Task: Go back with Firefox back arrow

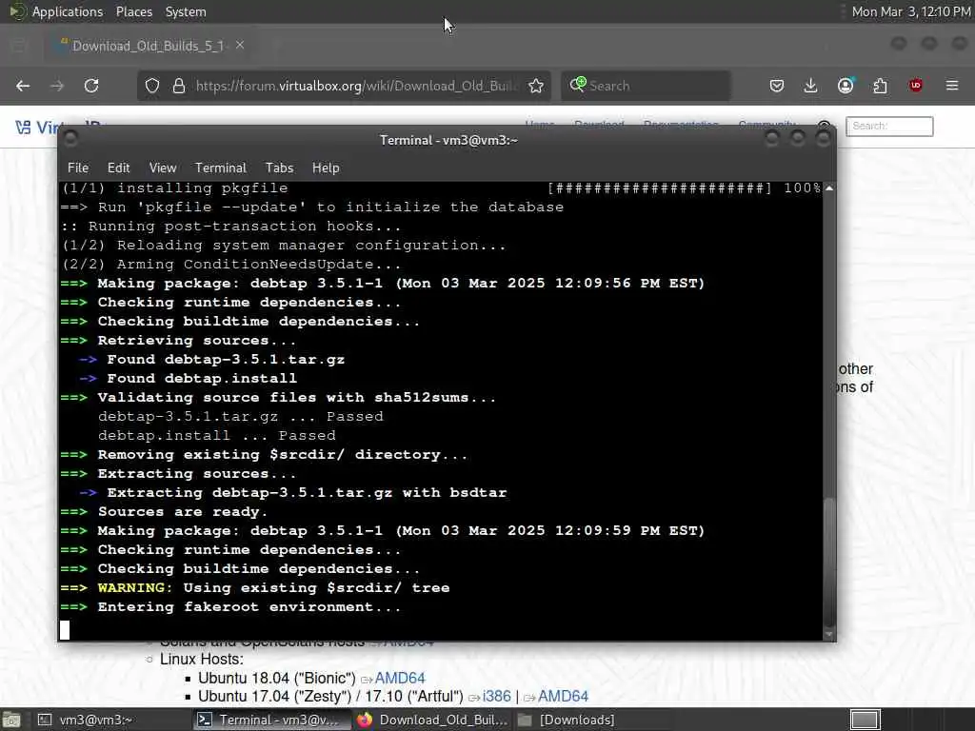Action: pyautogui.click(x=23, y=86)
